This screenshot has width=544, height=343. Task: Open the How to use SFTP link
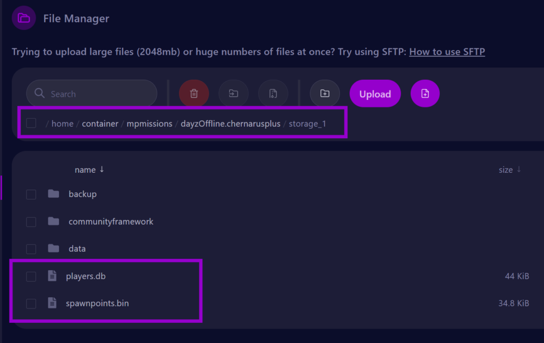(447, 52)
